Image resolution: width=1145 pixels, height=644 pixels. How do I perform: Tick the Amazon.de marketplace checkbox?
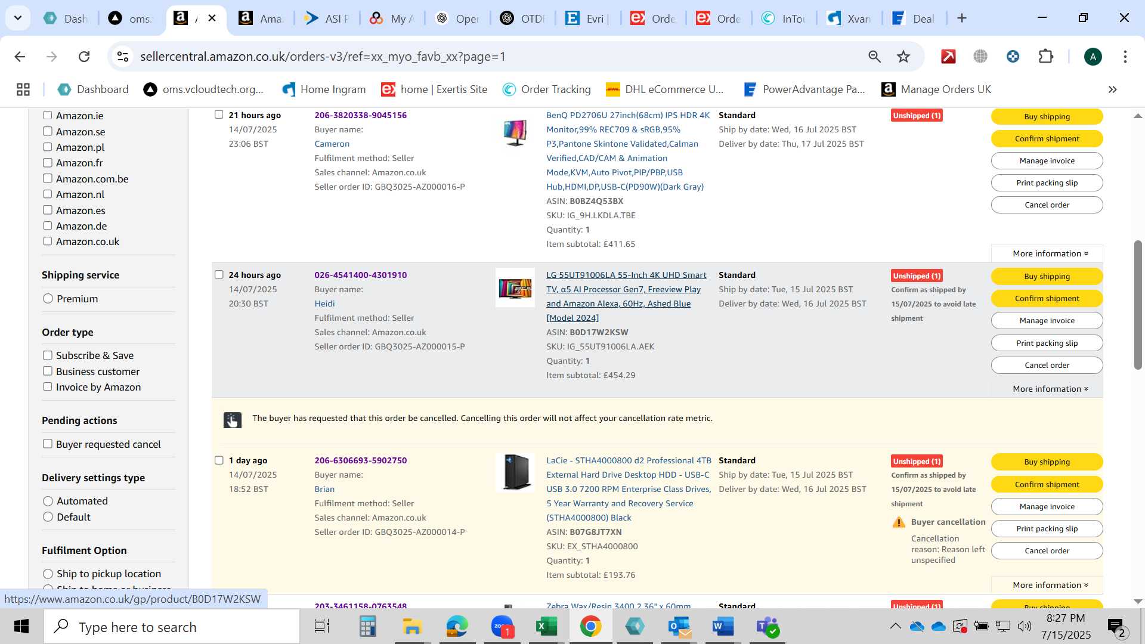coord(48,226)
